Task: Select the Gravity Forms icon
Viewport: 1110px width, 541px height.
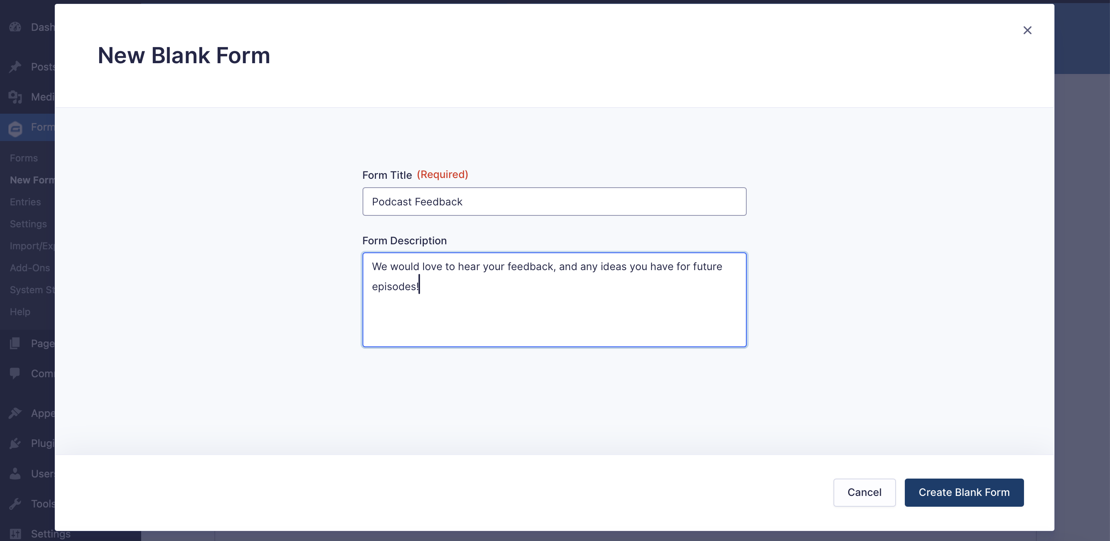Action: 15,128
